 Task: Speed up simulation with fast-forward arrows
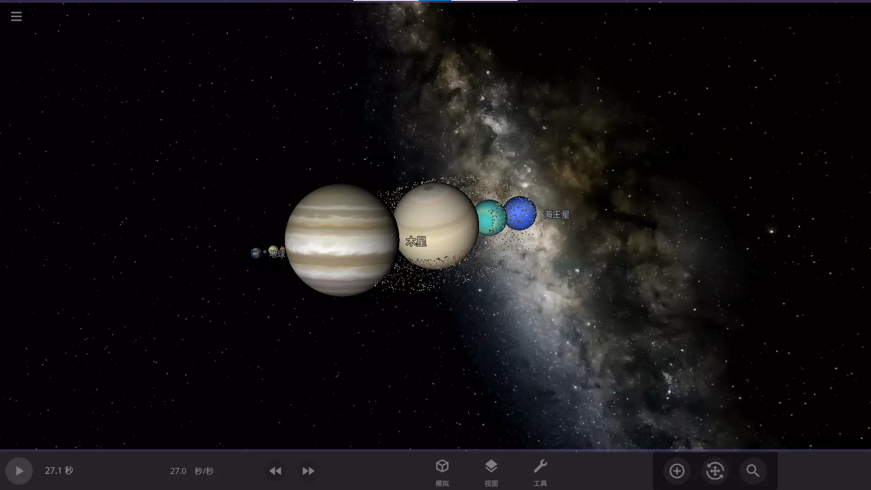(x=308, y=471)
